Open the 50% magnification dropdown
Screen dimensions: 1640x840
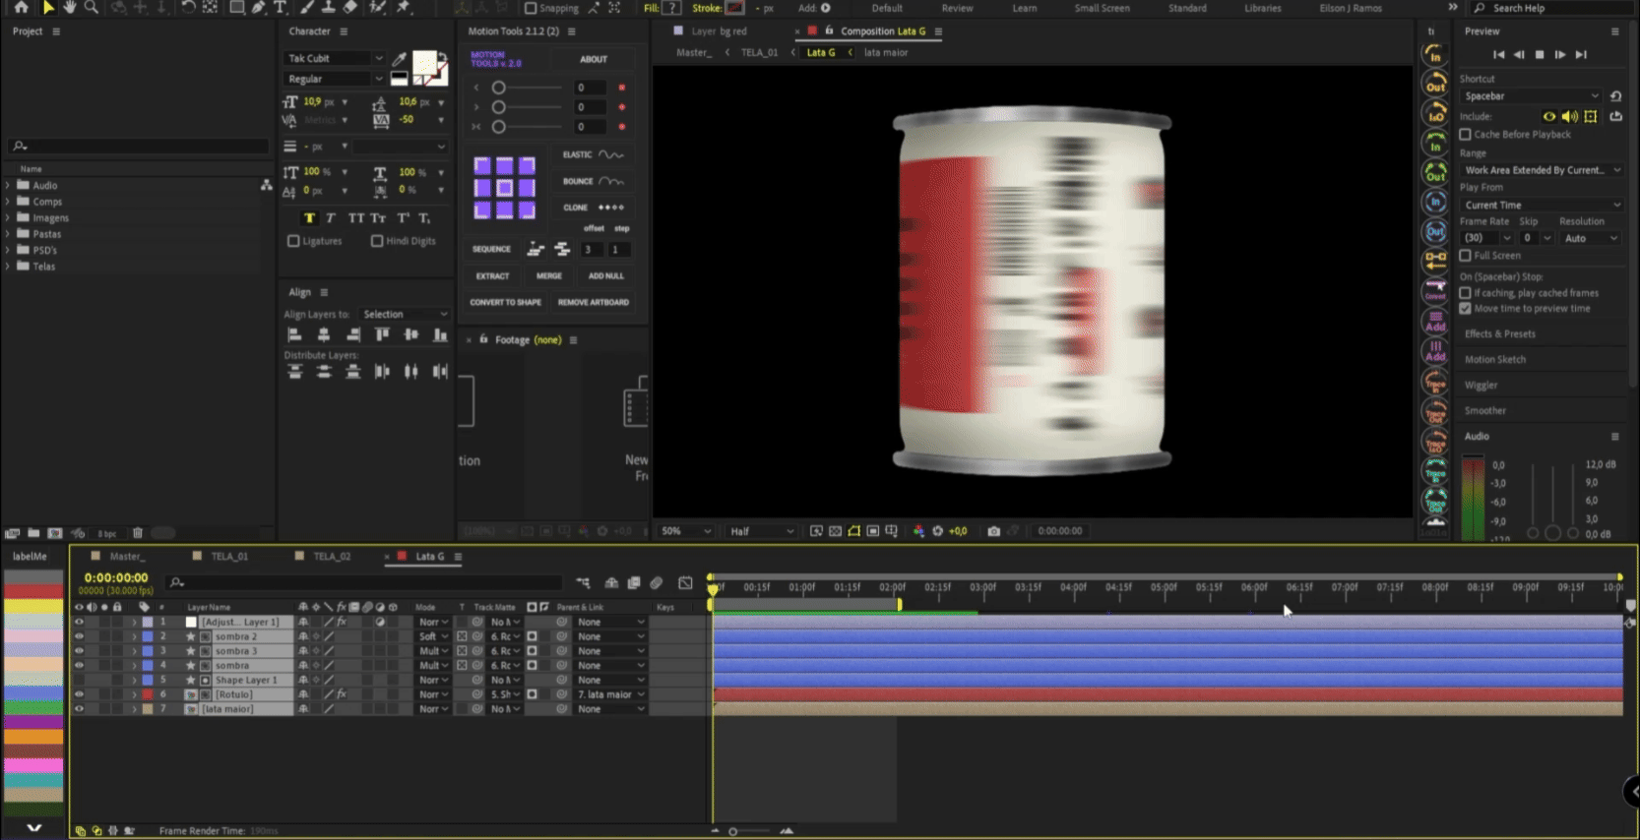tap(685, 531)
